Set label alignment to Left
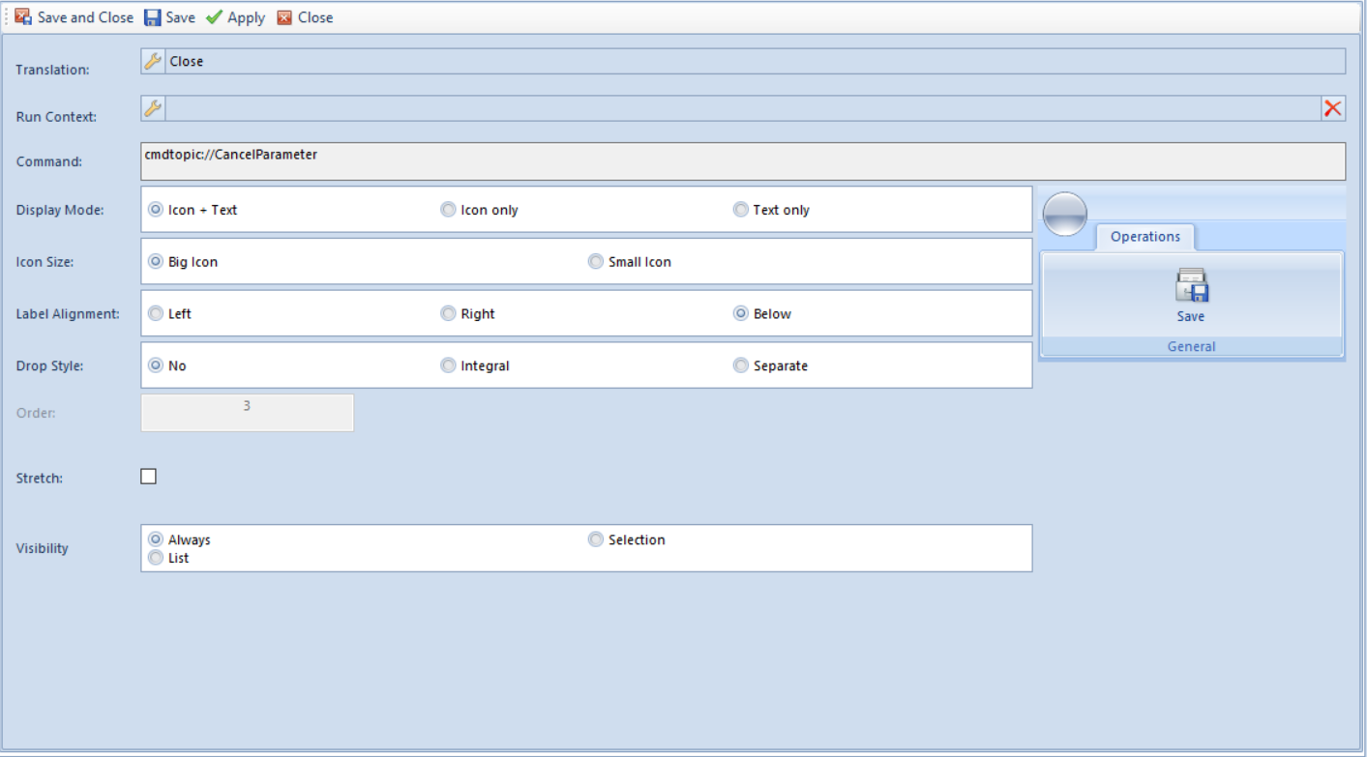Viewport: 1367px width, 757px height. [156, 314]
